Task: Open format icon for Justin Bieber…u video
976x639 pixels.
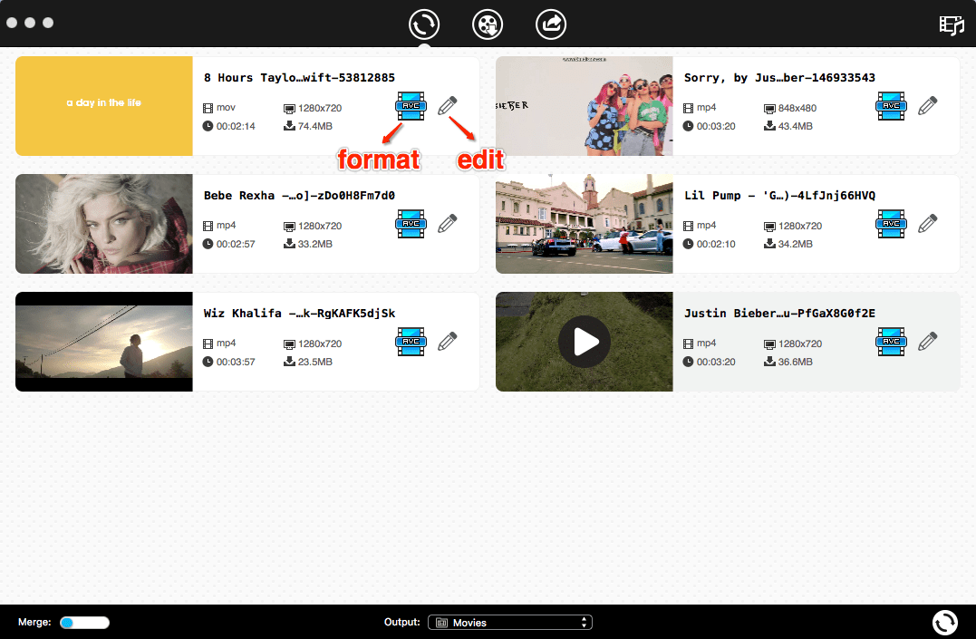Action: click(892, 342)
